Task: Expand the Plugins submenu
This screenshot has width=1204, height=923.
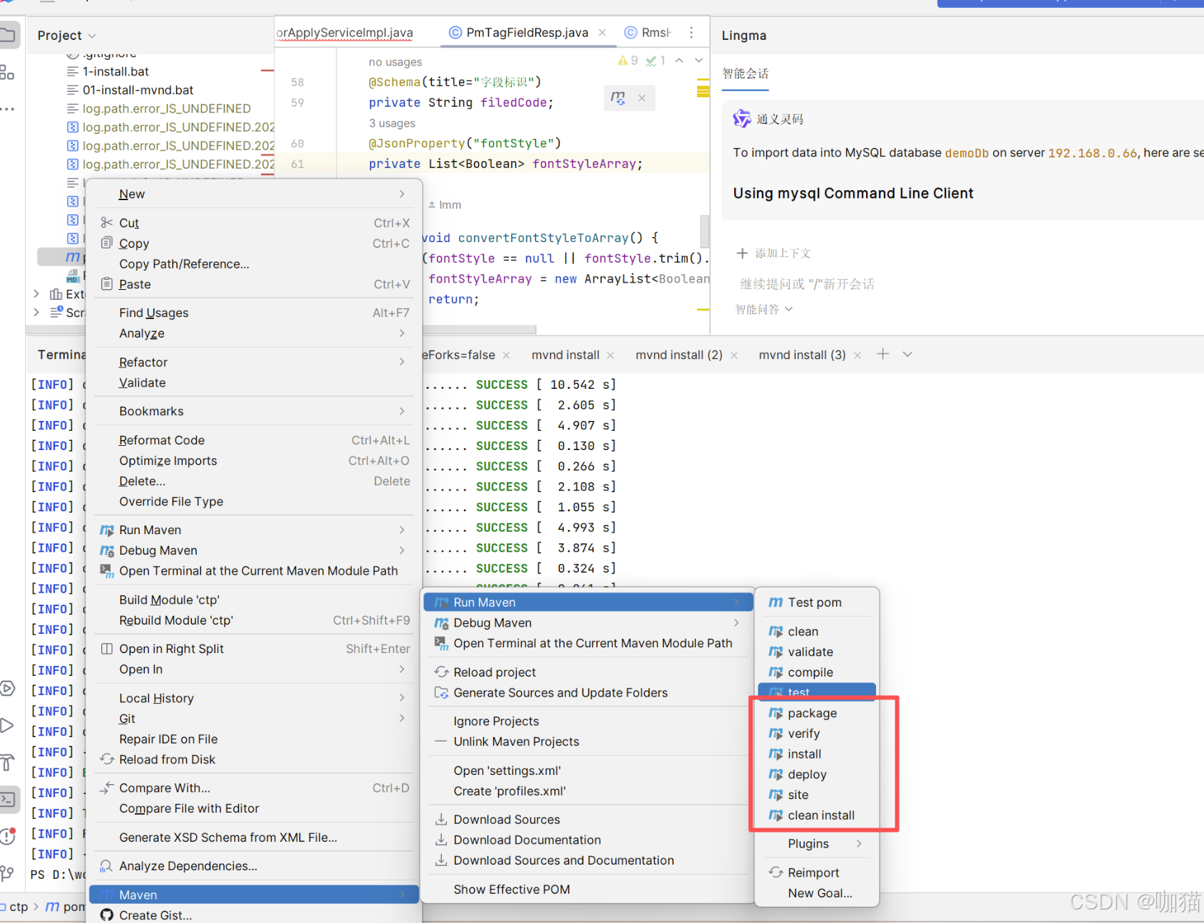Action: coord(817,844)
